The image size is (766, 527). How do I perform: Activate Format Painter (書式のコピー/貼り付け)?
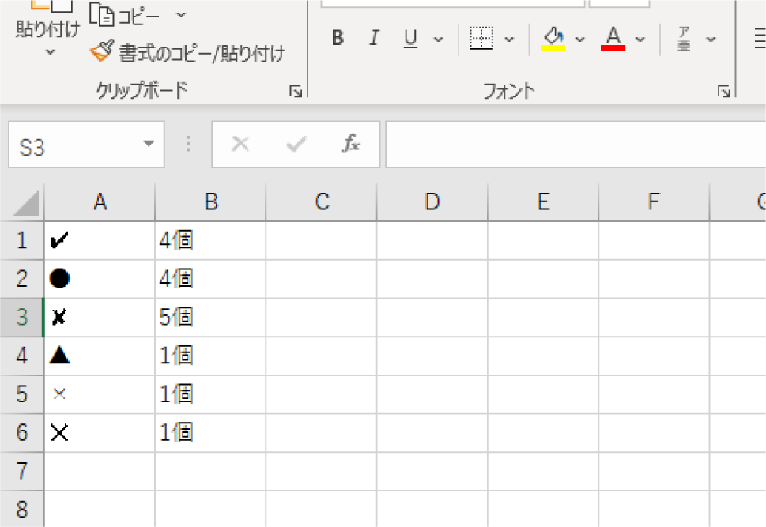pos(187,52)
